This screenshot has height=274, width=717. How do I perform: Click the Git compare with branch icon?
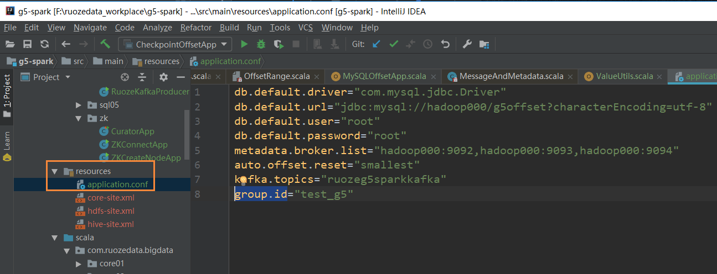point(411,44)
